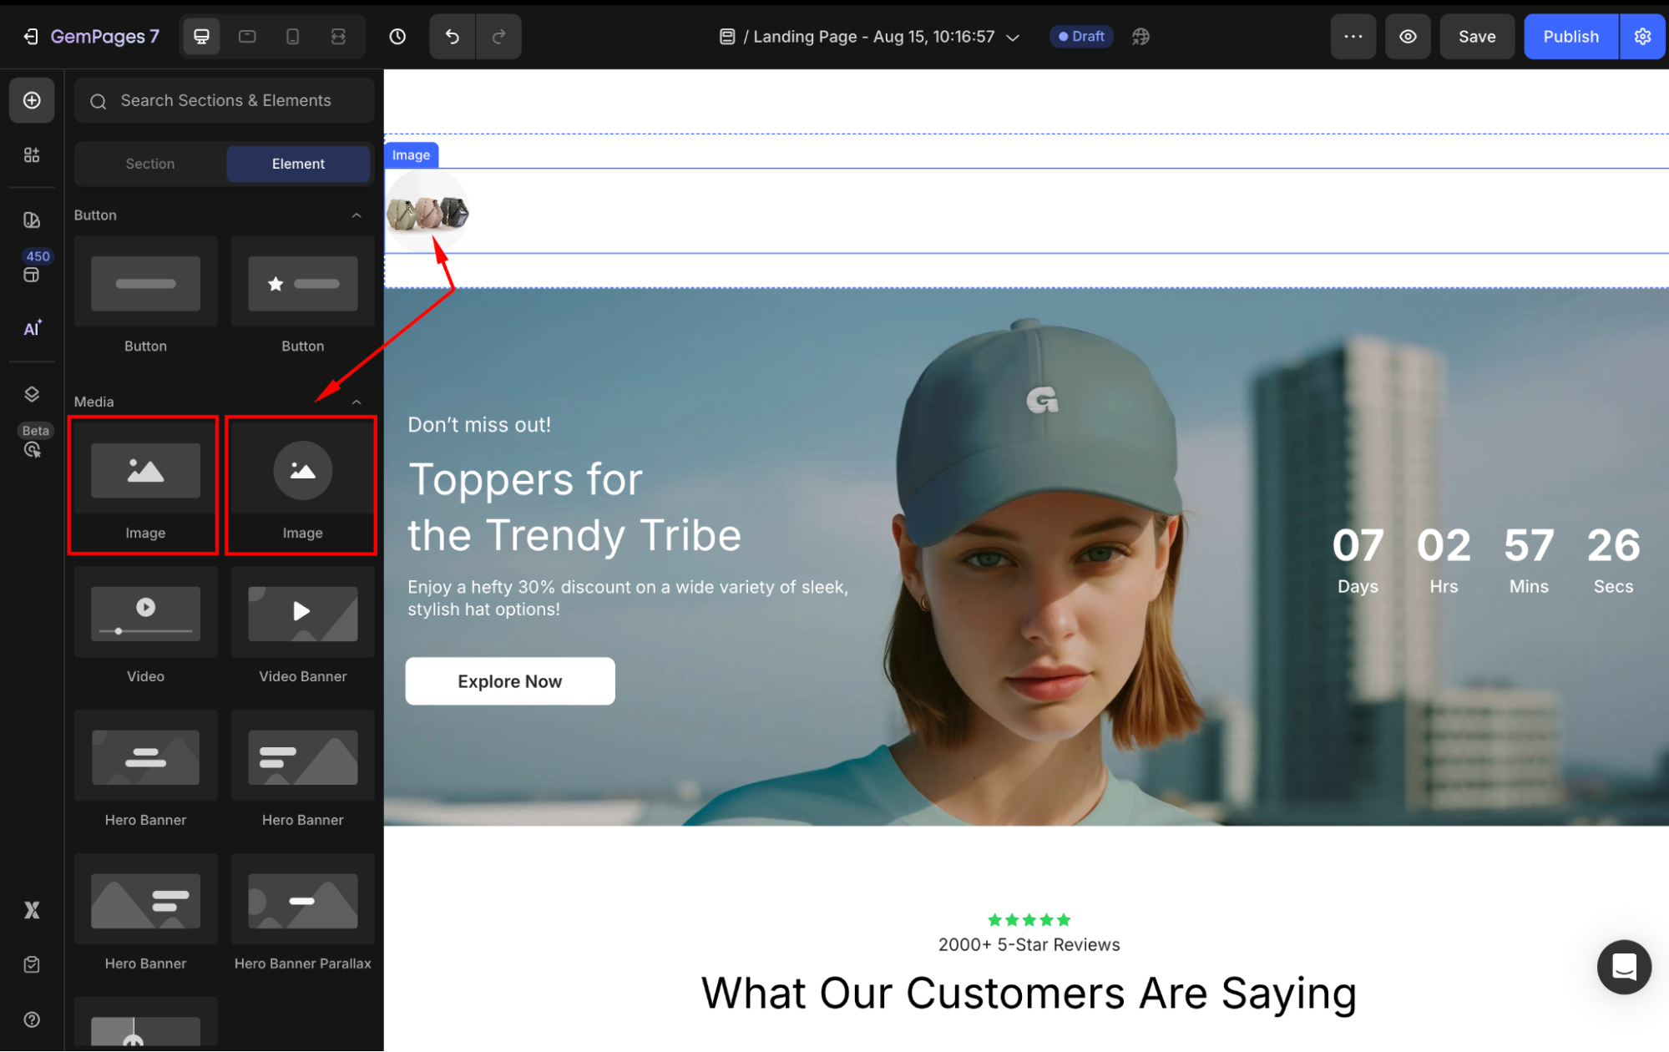Open the three-dots more options menu

point(1353,37)
